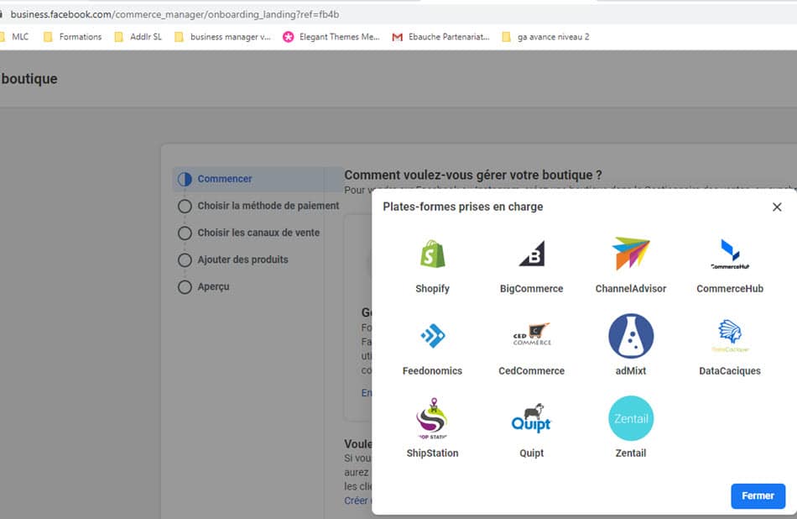Click the BigCommerce platform label

(532, 289)
